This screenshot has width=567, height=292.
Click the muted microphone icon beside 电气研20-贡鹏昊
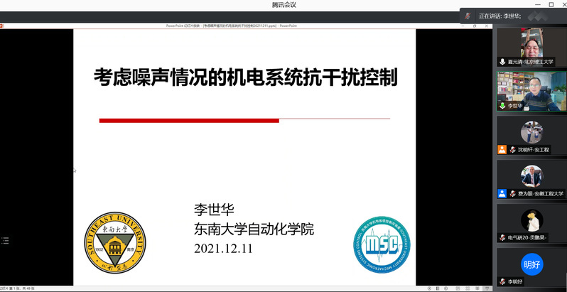[502, 237]
